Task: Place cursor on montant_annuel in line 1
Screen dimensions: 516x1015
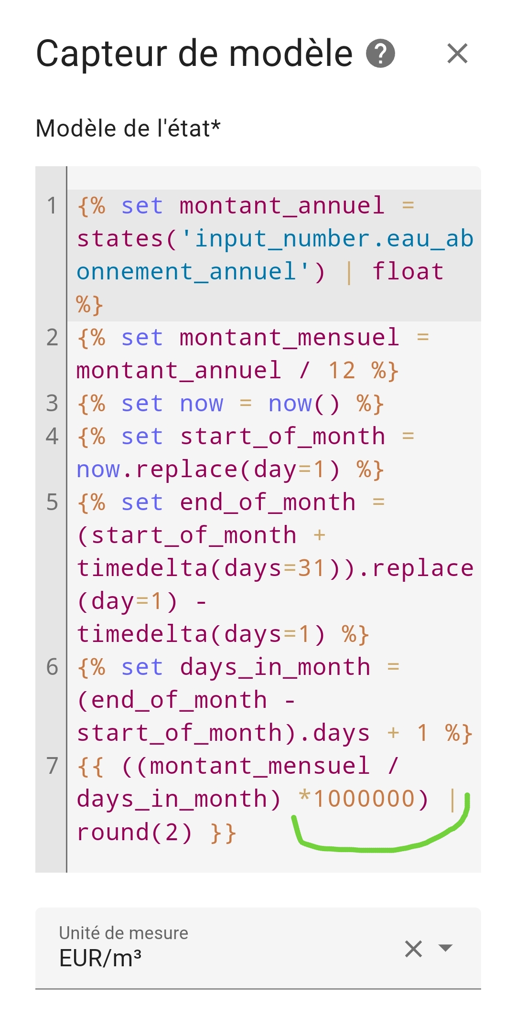Action: click(282, 206)
